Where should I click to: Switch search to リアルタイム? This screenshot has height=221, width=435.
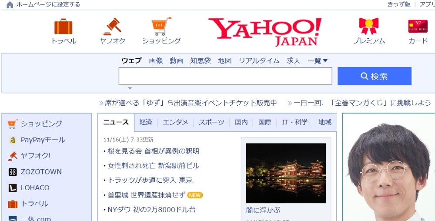(x=259, y=60)
